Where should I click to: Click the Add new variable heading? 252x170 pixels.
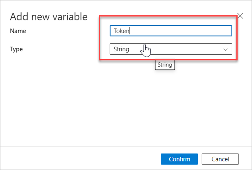click(49, 17)
